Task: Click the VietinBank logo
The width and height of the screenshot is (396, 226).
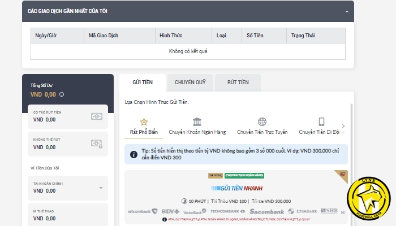Action: (x=195, y=212)
